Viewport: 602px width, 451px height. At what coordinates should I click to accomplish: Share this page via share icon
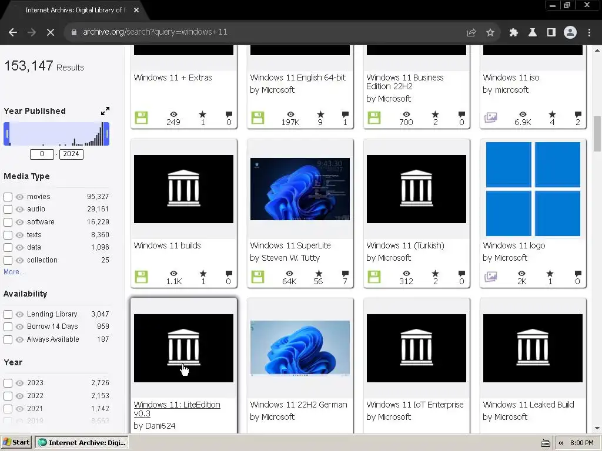(471, 33)
